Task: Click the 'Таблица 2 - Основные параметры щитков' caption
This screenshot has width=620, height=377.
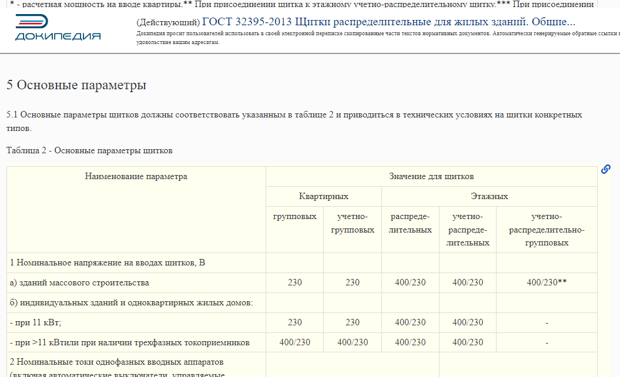Action: [x=89, y=150]
